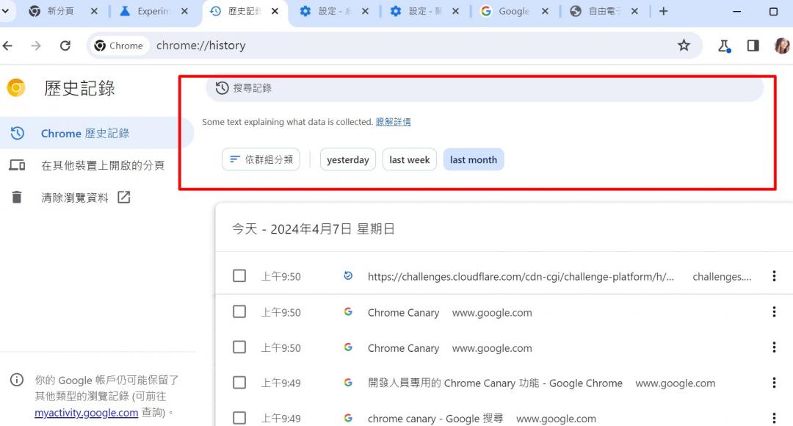
Task: Open the myactivity.google.com link
Action: click(x=86, y=413)
